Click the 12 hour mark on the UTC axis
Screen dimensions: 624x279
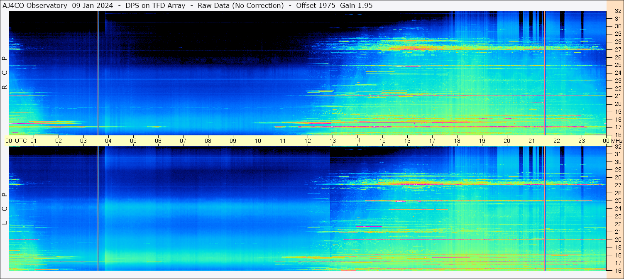pos(308,141)
